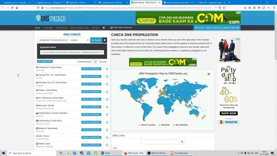Click the DNS Checker logo
277x156 pixels.
click(51, 18)
